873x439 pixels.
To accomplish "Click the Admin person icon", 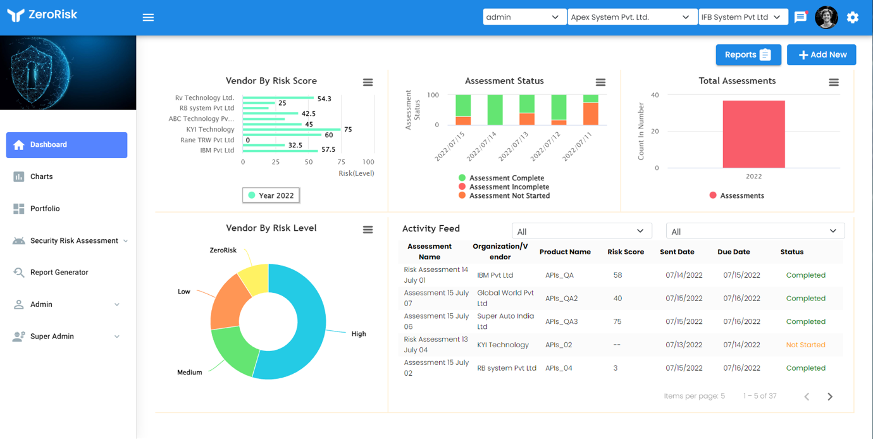I will click(19, 304).
